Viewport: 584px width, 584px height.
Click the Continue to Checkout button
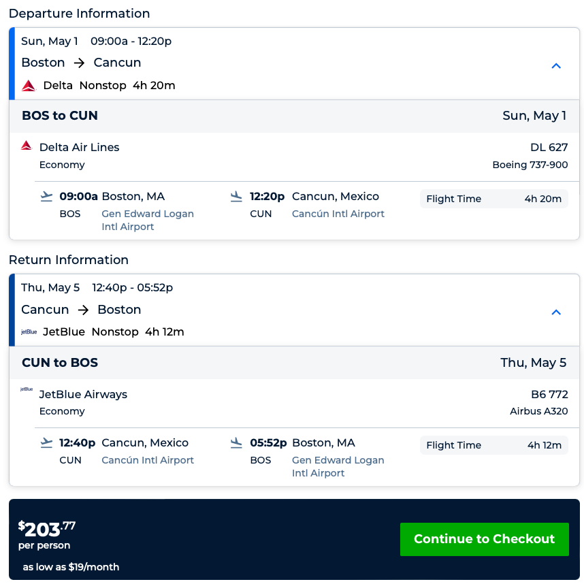484,539
